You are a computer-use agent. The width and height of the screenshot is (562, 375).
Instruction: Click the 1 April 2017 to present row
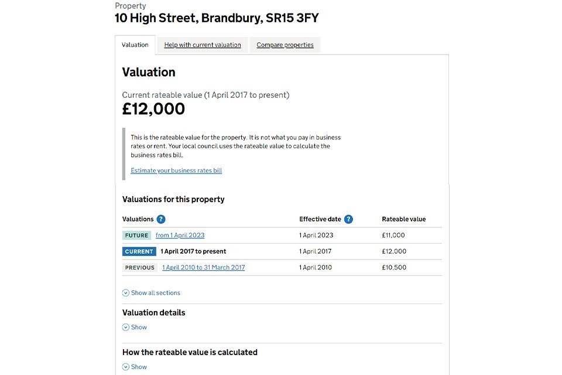tap(193, 251)
